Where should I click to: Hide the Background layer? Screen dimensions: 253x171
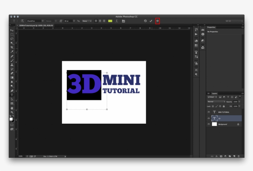[x=209, y=124]
